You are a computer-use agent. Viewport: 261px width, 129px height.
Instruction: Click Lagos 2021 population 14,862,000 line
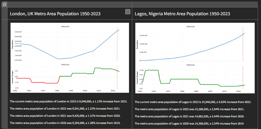pos(189,116)
